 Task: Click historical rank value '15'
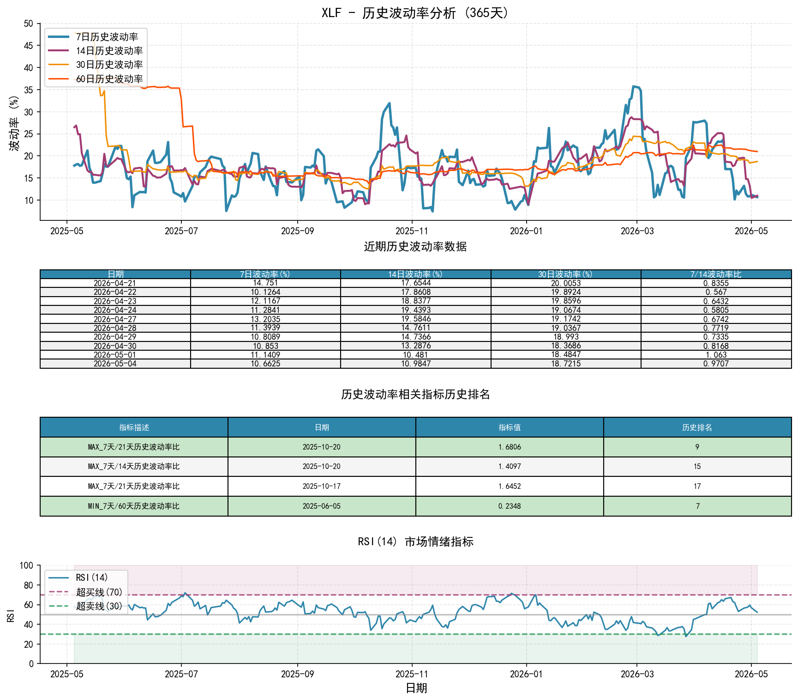click(697, 467)
